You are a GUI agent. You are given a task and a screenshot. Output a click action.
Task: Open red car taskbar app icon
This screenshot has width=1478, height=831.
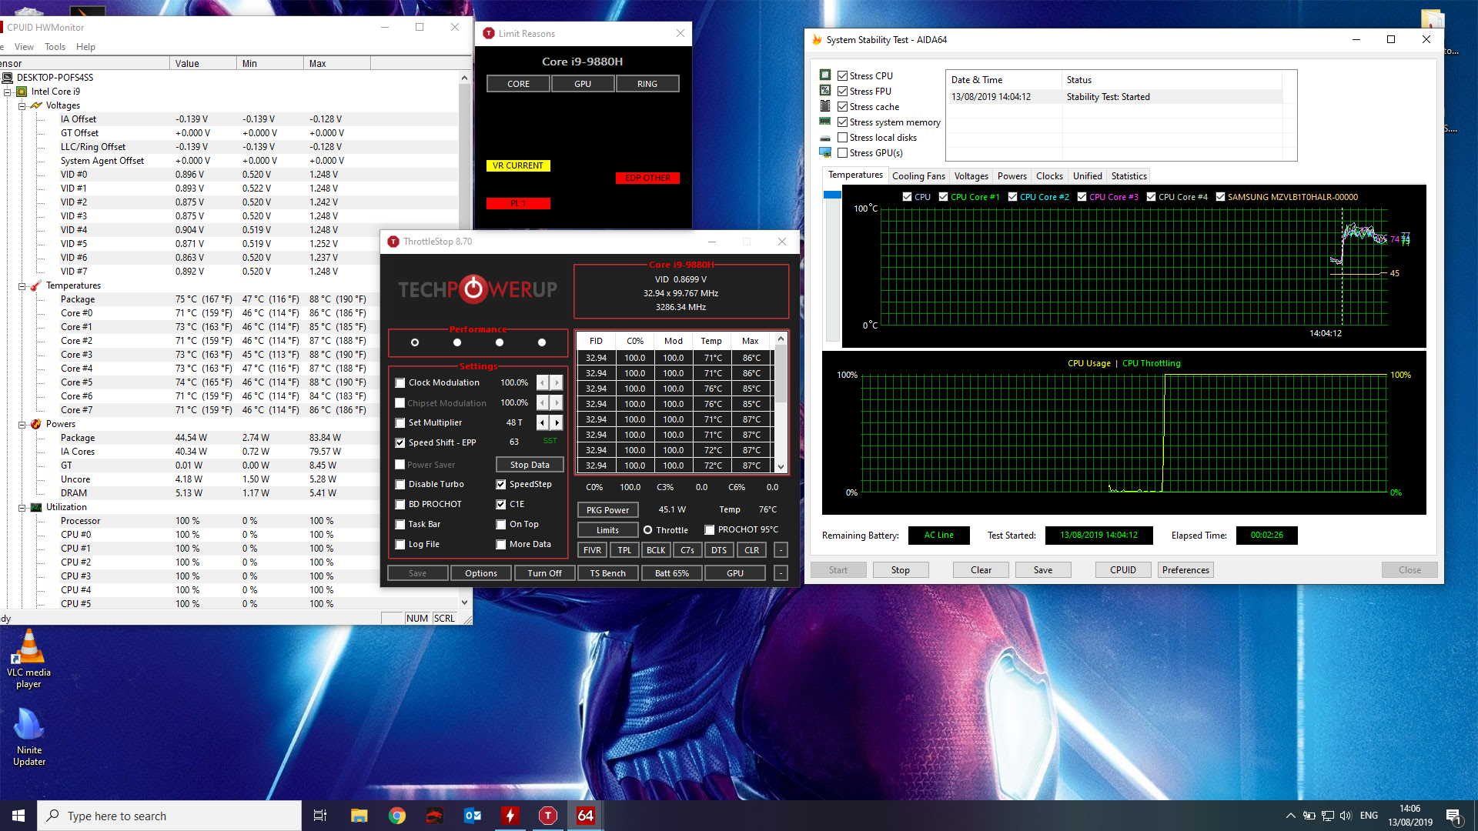coord(435,816)
